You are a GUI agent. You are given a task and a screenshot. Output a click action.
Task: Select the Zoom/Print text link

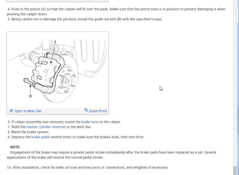(x=98, y=111)
